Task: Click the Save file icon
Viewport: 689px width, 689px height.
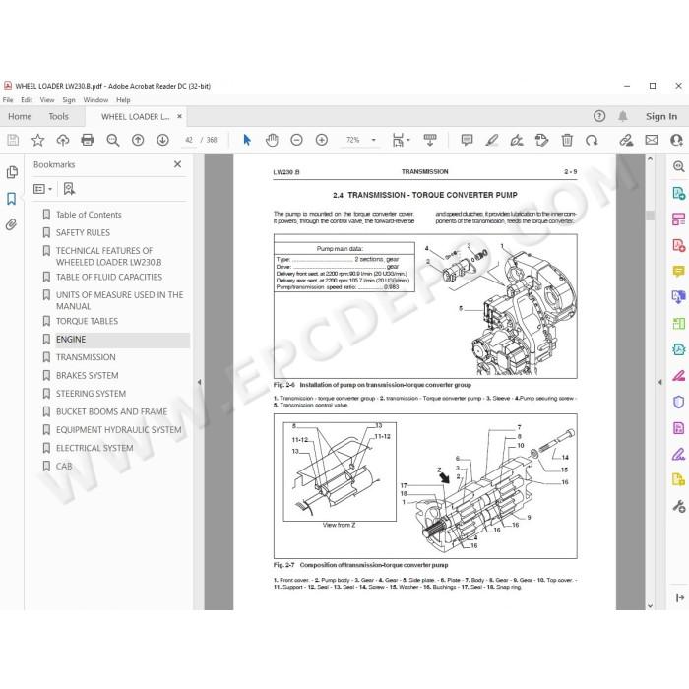Action: click(13, 140)
